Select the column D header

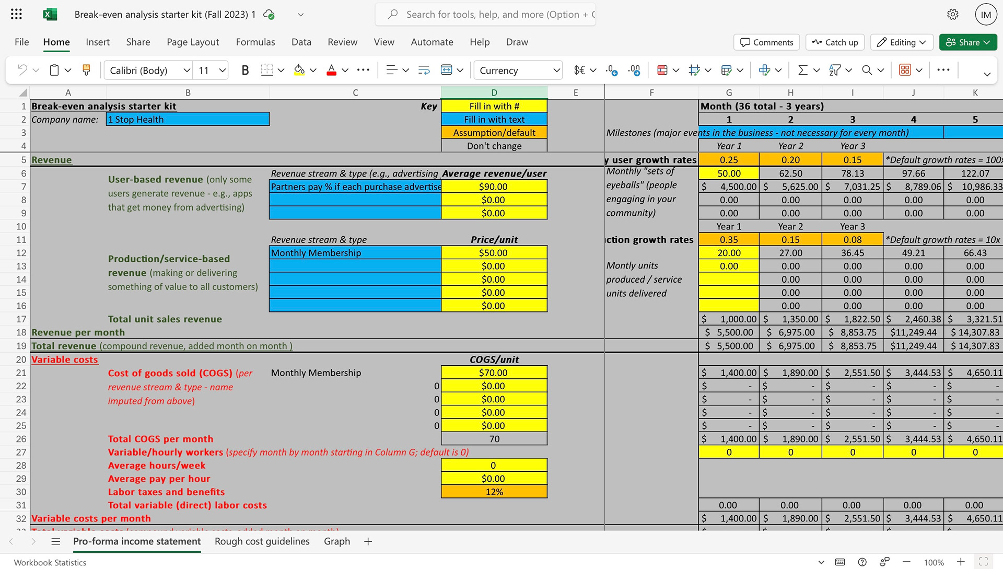click(x=494, y=92)
